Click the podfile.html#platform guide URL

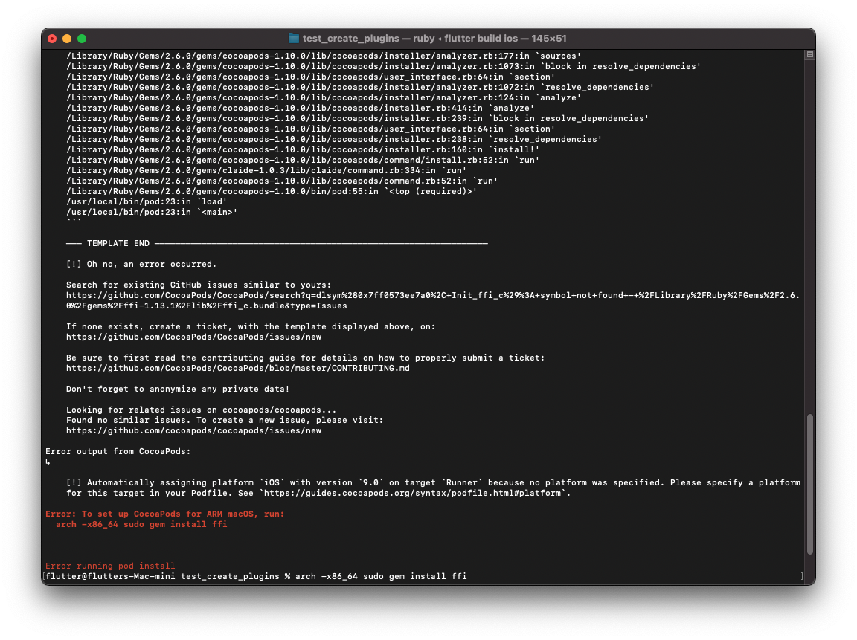413,493
